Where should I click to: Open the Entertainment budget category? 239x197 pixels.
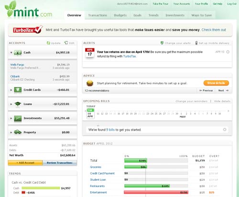98,192
